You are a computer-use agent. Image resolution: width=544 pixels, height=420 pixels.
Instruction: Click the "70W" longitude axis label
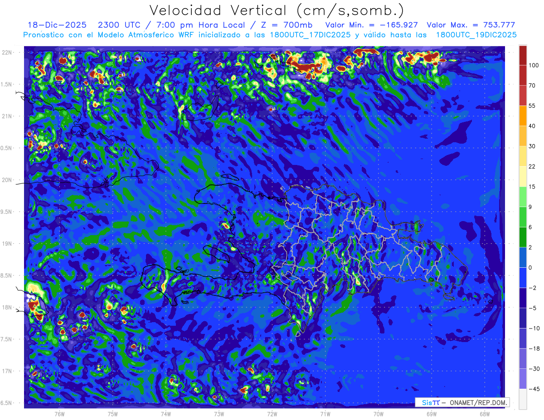(x=379, y=413)
